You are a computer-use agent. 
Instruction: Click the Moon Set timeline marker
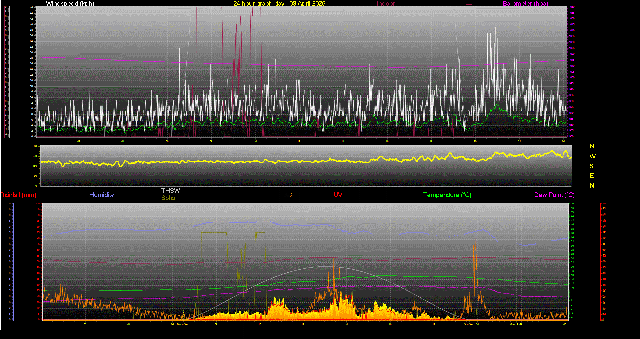(182, 324)
